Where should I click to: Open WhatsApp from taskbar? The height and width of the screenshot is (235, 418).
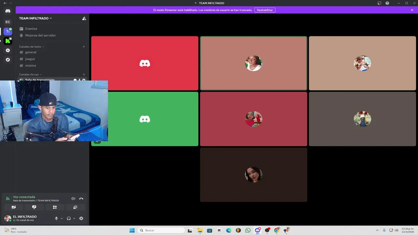click(248, 230)
